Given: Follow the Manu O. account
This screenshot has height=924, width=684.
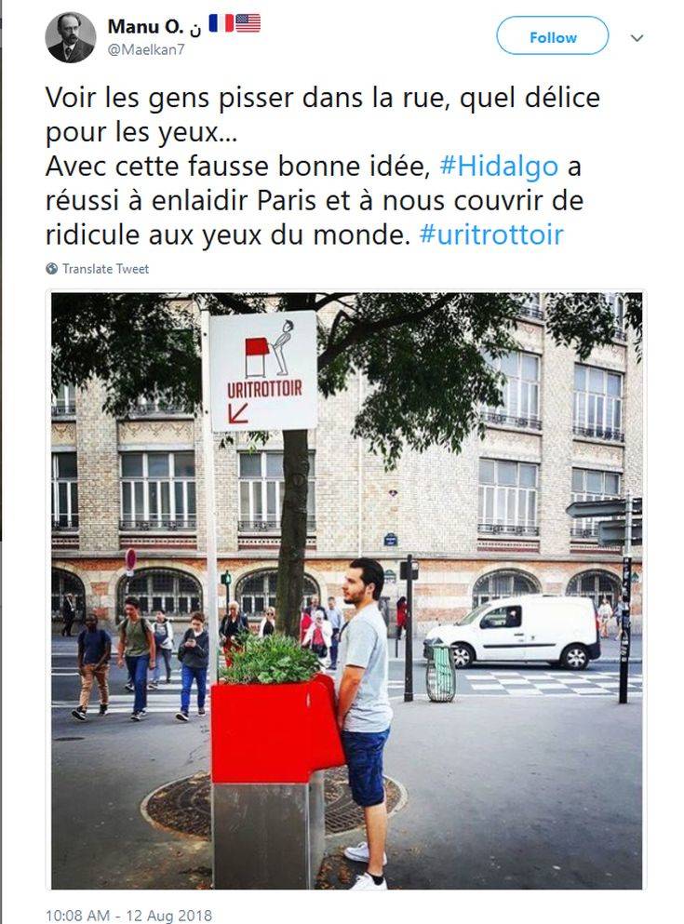Looking at the screenshot, I should [x=553, y=36].
